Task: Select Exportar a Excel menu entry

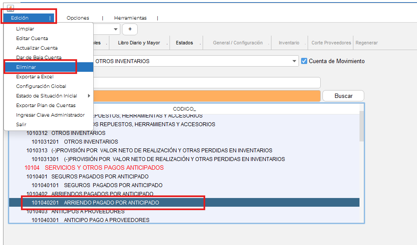Action: pos(34,77)
